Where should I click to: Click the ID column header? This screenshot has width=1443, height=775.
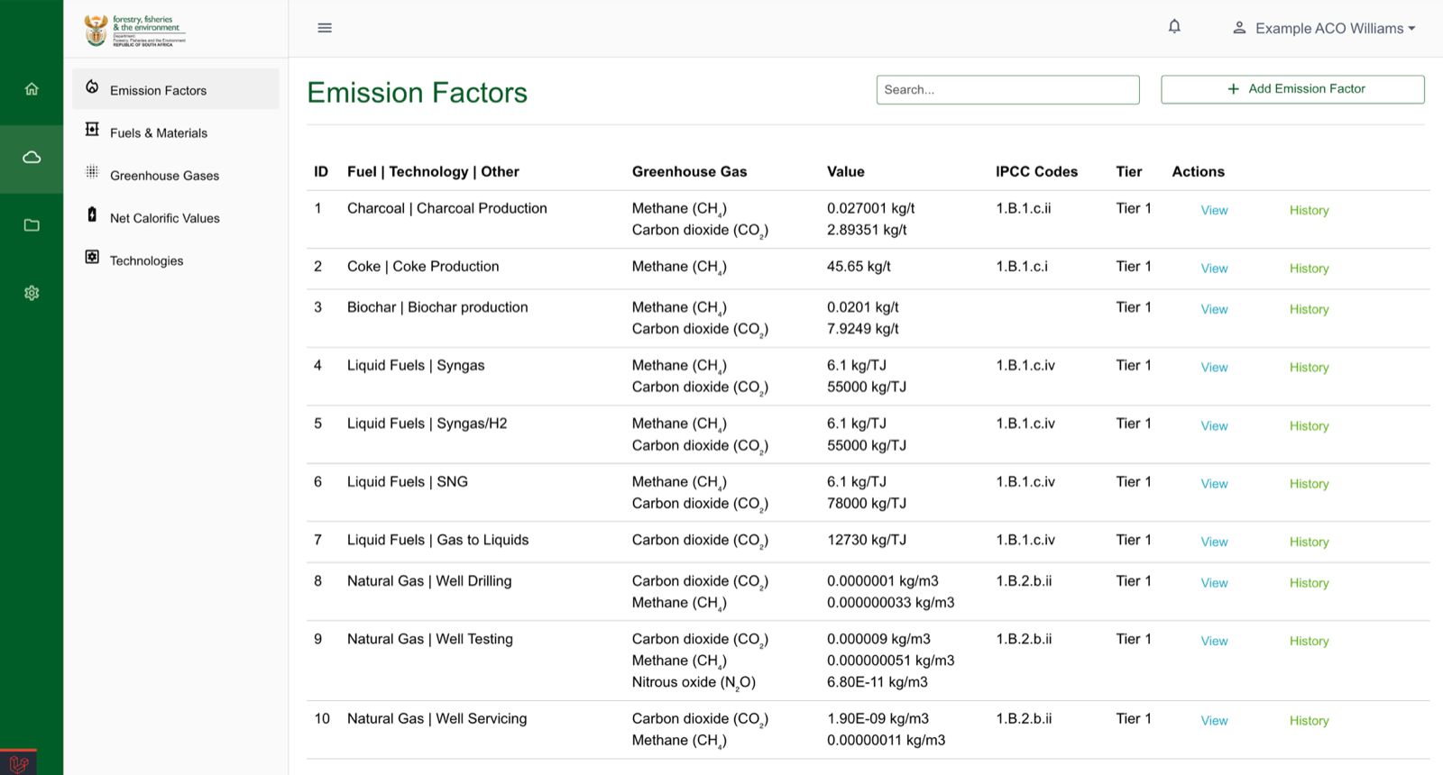pos(321,172)
